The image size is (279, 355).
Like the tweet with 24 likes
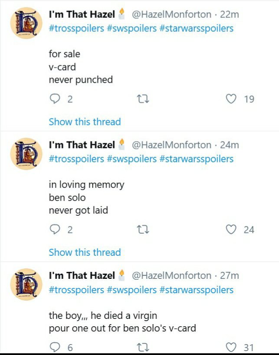click(231, 230)
